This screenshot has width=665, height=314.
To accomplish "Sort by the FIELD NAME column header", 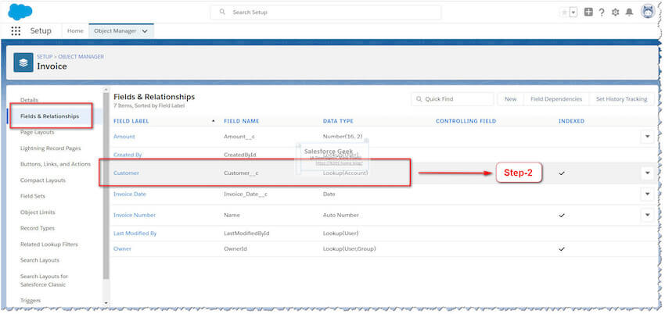I will point(241,121).
